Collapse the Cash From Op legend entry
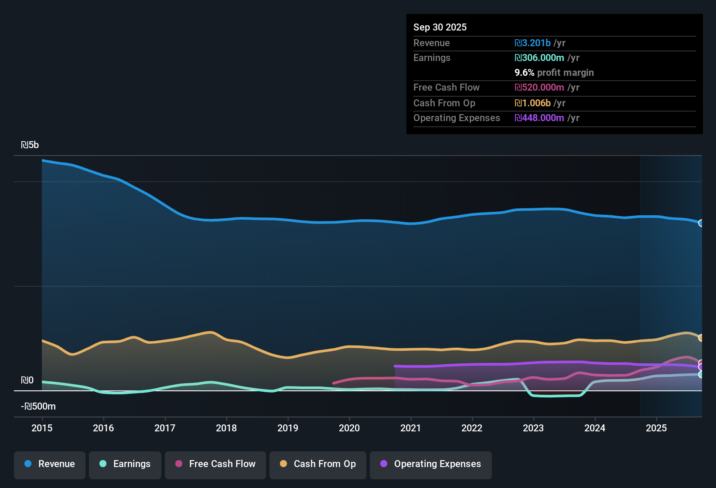716x488 pixels. pos(317,464)
